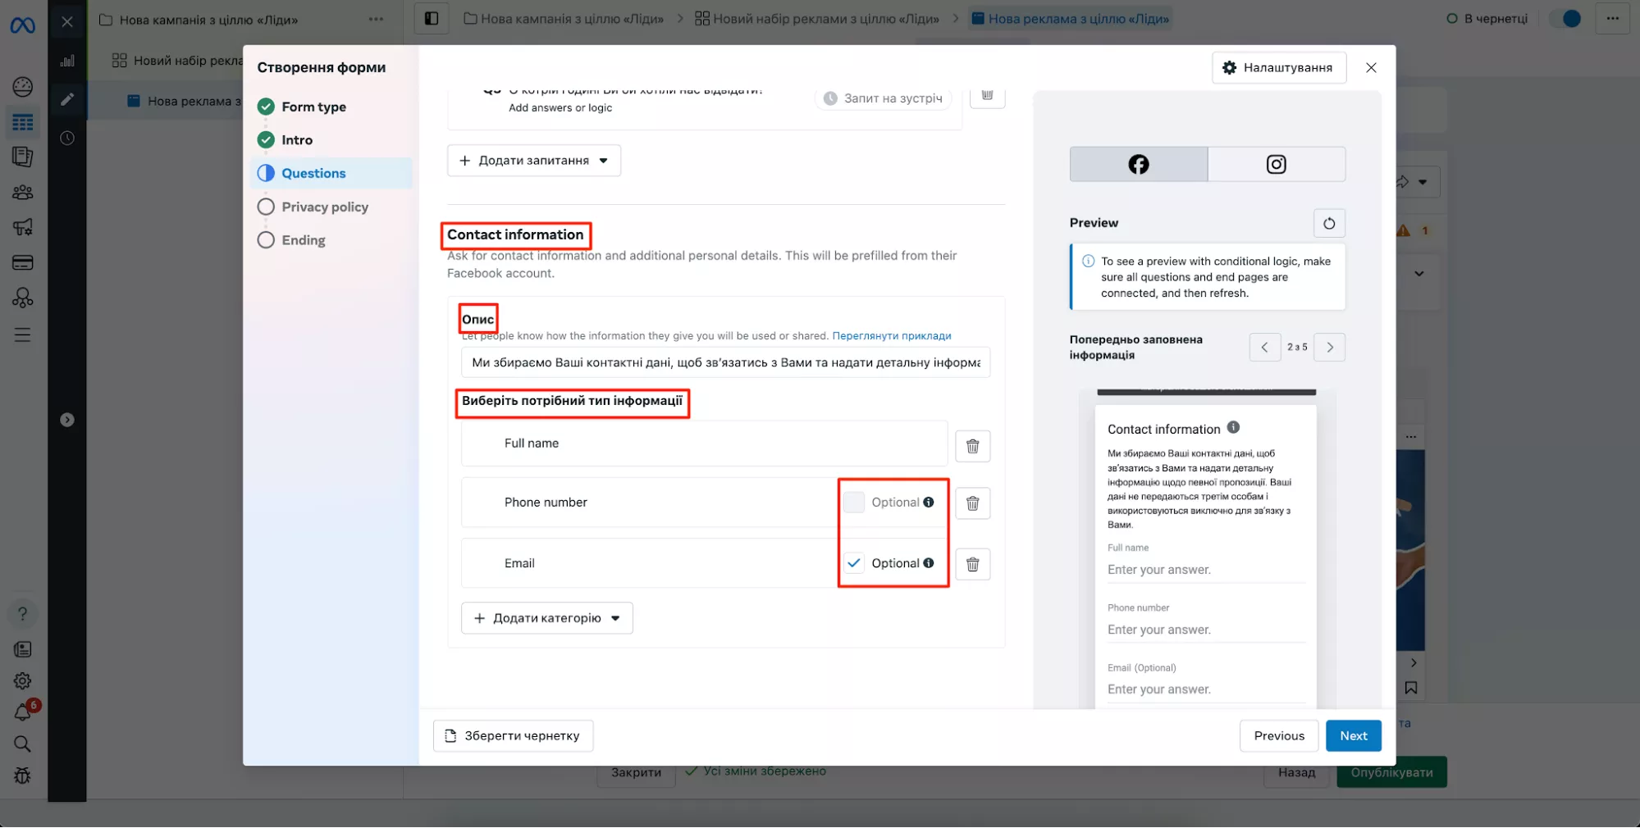Expand Додати запитання dropdown
1640x828 pixels.
click(534, 161)
